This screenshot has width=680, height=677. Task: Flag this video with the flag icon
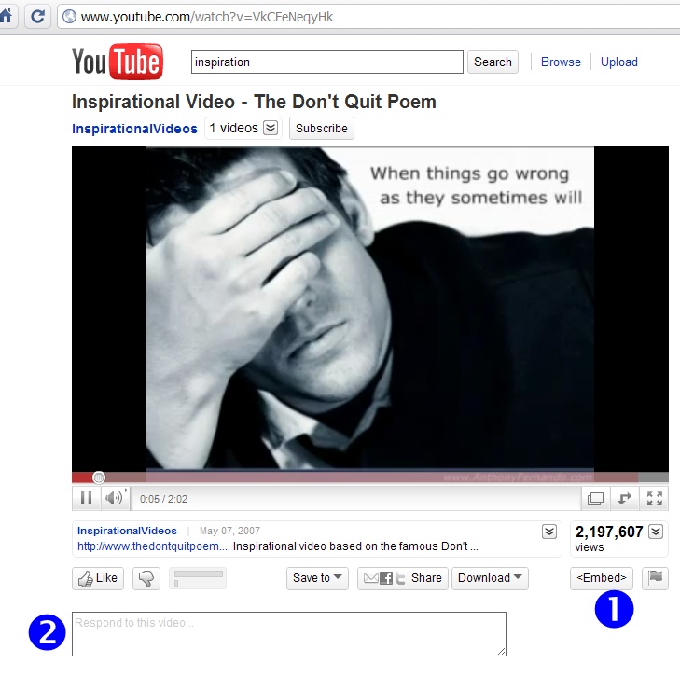(655, 578)
